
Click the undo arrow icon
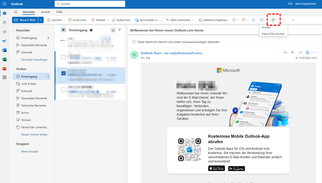(283, 20)
